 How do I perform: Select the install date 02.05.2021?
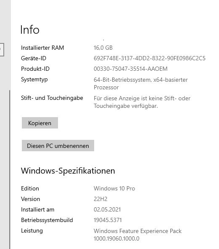pos(107,210)
